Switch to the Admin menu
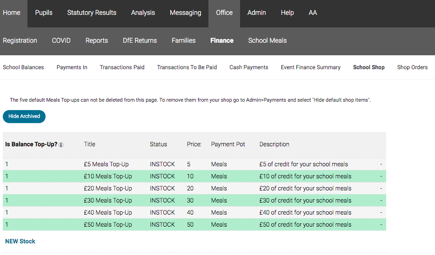 [x=256, y=13]
